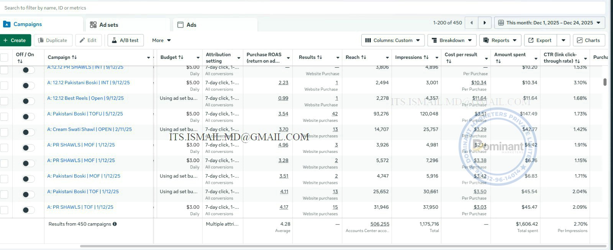Select checkbox for A: PR SHAWLS TOF campaign
613x250 pixels.
coord(4,210)
